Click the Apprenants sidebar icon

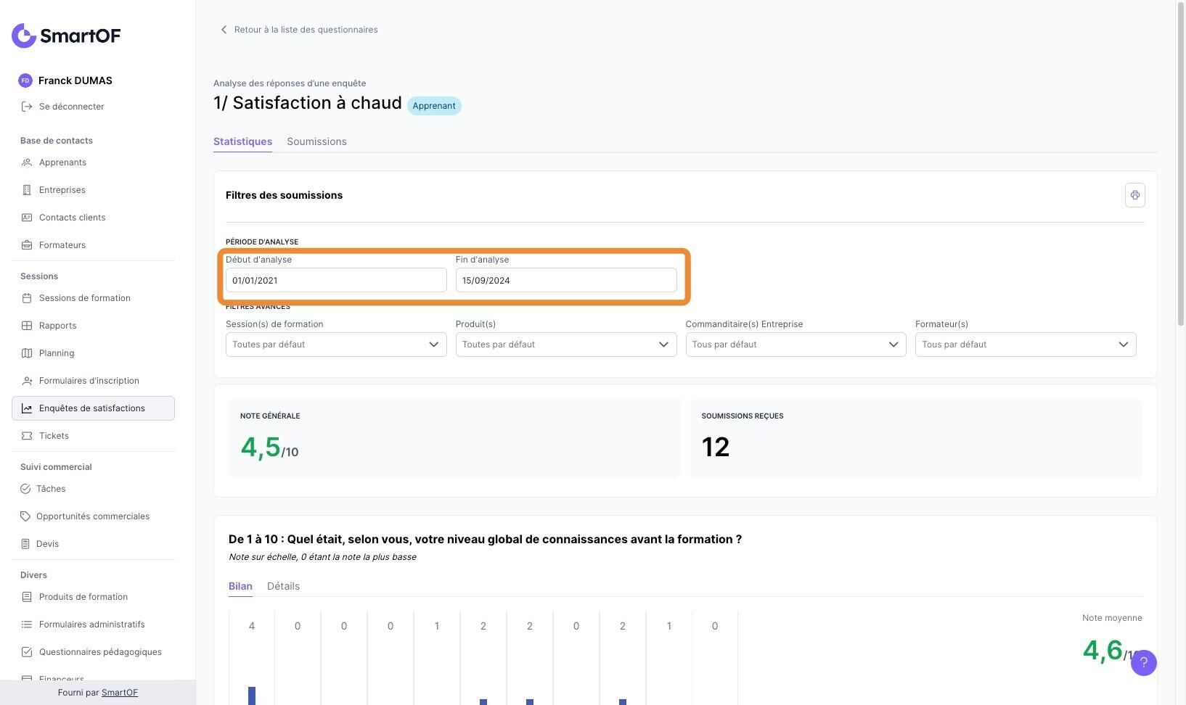(27, 162)
